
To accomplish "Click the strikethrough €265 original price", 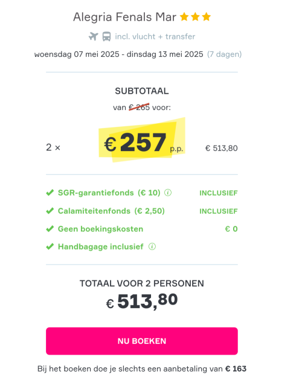I will click(x=139, y=107).
